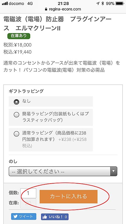Tap the Facebook thumbs-up icon
This screenshot has width=126, height=224.
[45, 217]
